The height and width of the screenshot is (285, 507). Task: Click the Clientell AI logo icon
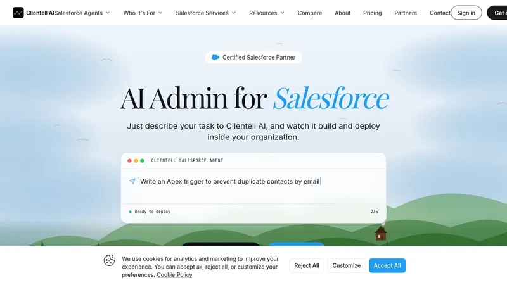click(18, 13)
